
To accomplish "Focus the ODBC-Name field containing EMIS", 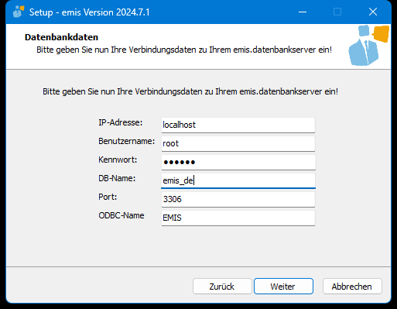I will pos(238,218).
